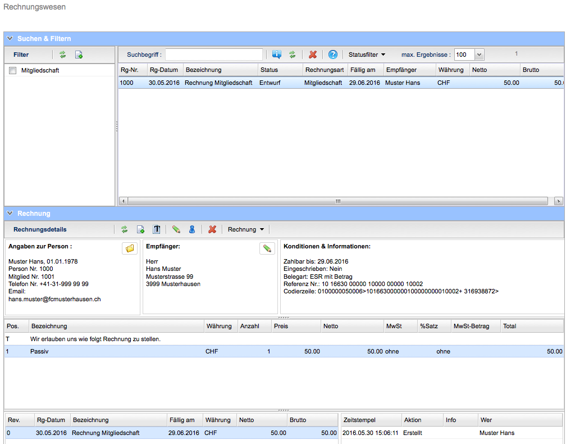This screenshot has height=444, width=566.
Task: Sort invoices by the Status column
Action: click(281, 70)
